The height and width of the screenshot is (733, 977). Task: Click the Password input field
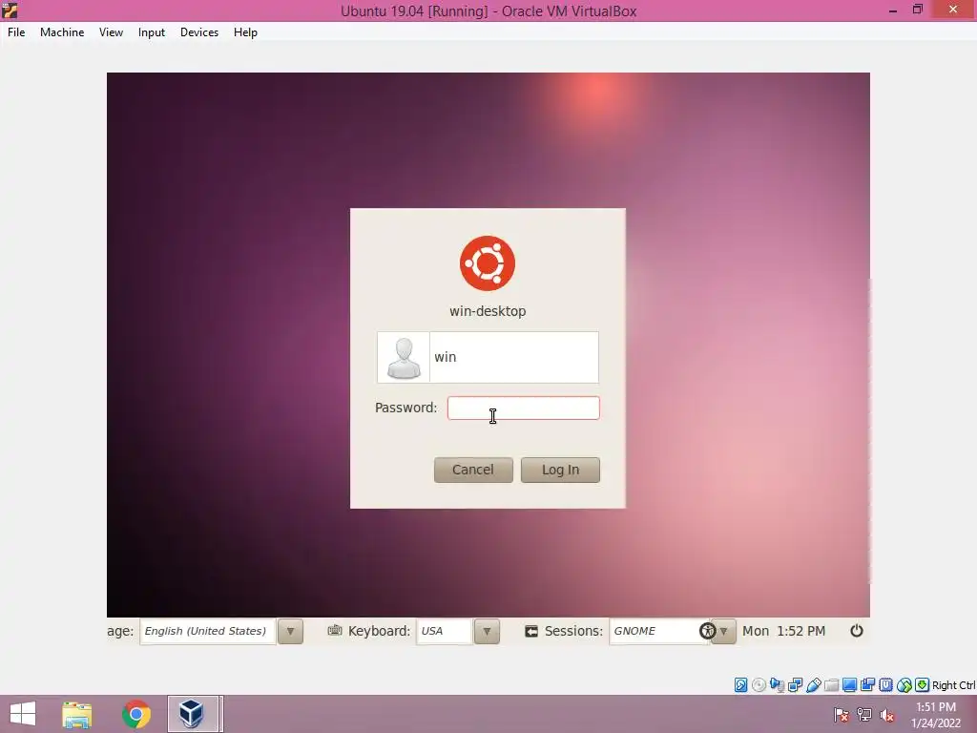pyautogui.click(x=524, y=408)
